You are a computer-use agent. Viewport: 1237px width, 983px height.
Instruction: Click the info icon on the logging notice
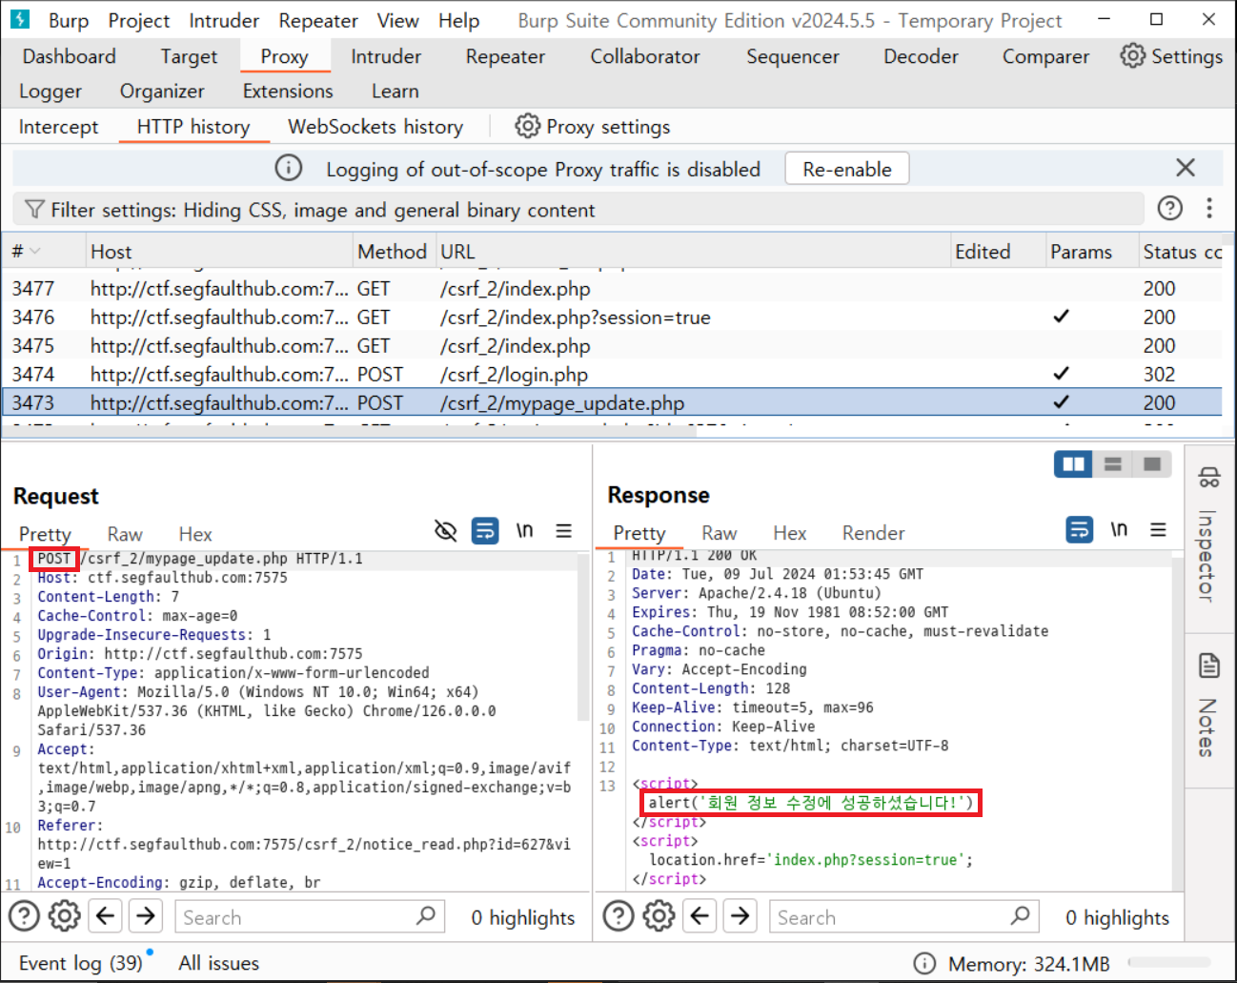tap(289, 168)
